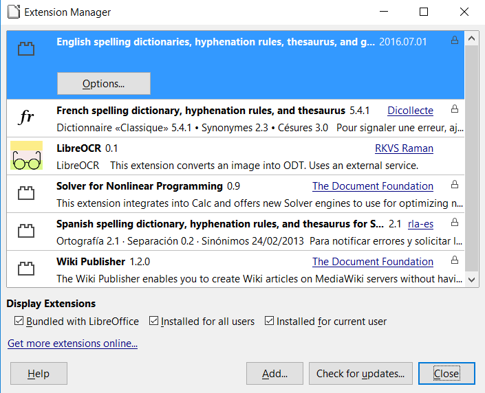This screenshot has width=485, height=393.
Task: Click Check for updates... button
Action: [x=360, y=374]
